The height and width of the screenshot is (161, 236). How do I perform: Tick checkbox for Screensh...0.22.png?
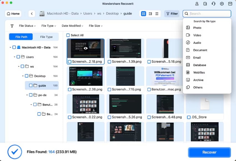click(x=69, y=117)
